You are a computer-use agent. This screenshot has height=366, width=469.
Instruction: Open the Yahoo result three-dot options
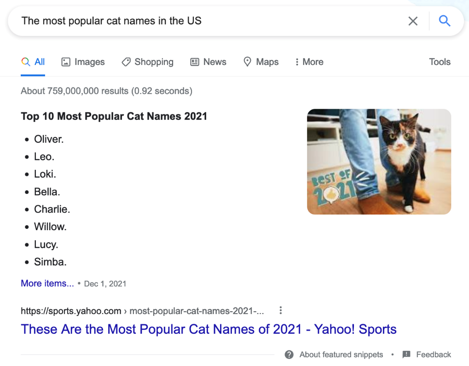281,311
